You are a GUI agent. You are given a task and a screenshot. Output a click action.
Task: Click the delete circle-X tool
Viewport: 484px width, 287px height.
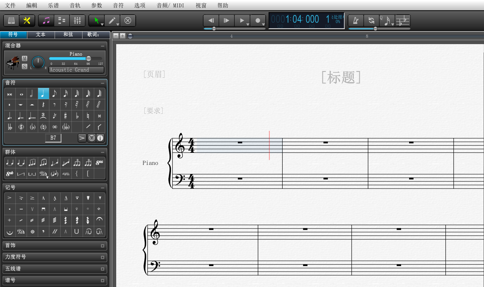[x=128, y=21]
